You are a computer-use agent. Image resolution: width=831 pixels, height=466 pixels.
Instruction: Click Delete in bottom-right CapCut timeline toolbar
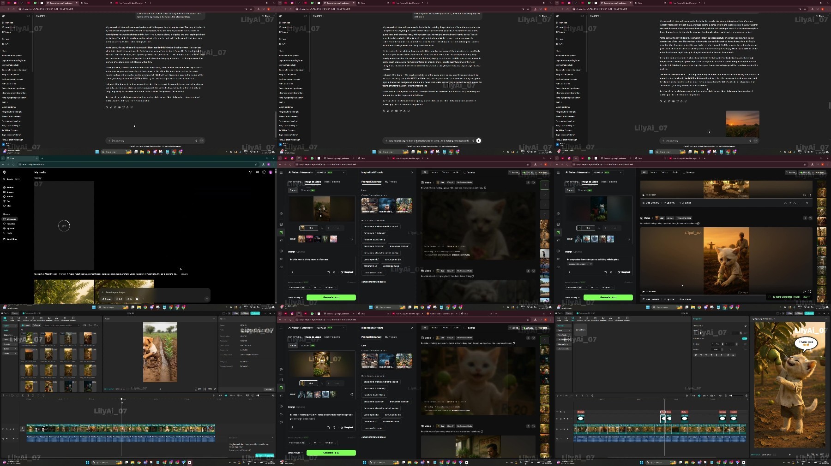coord(592,395)
